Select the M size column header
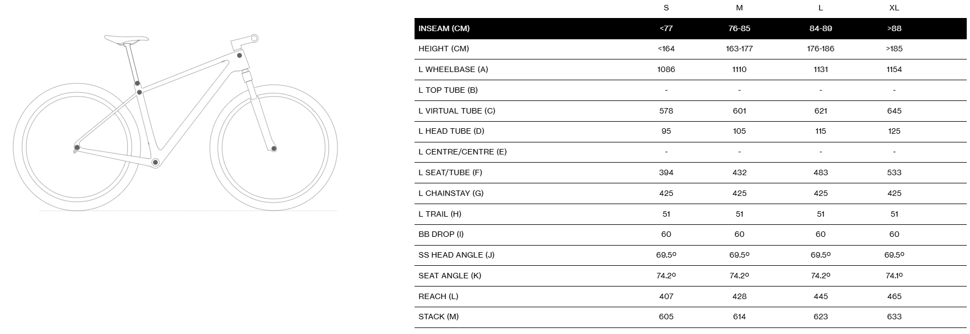The image size is (970, 334). [x=739, y=8]
